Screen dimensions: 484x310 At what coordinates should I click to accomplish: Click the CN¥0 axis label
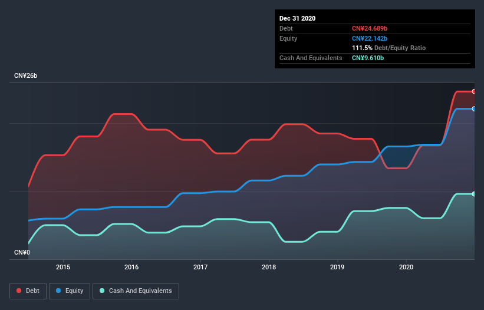pos(22,252)
